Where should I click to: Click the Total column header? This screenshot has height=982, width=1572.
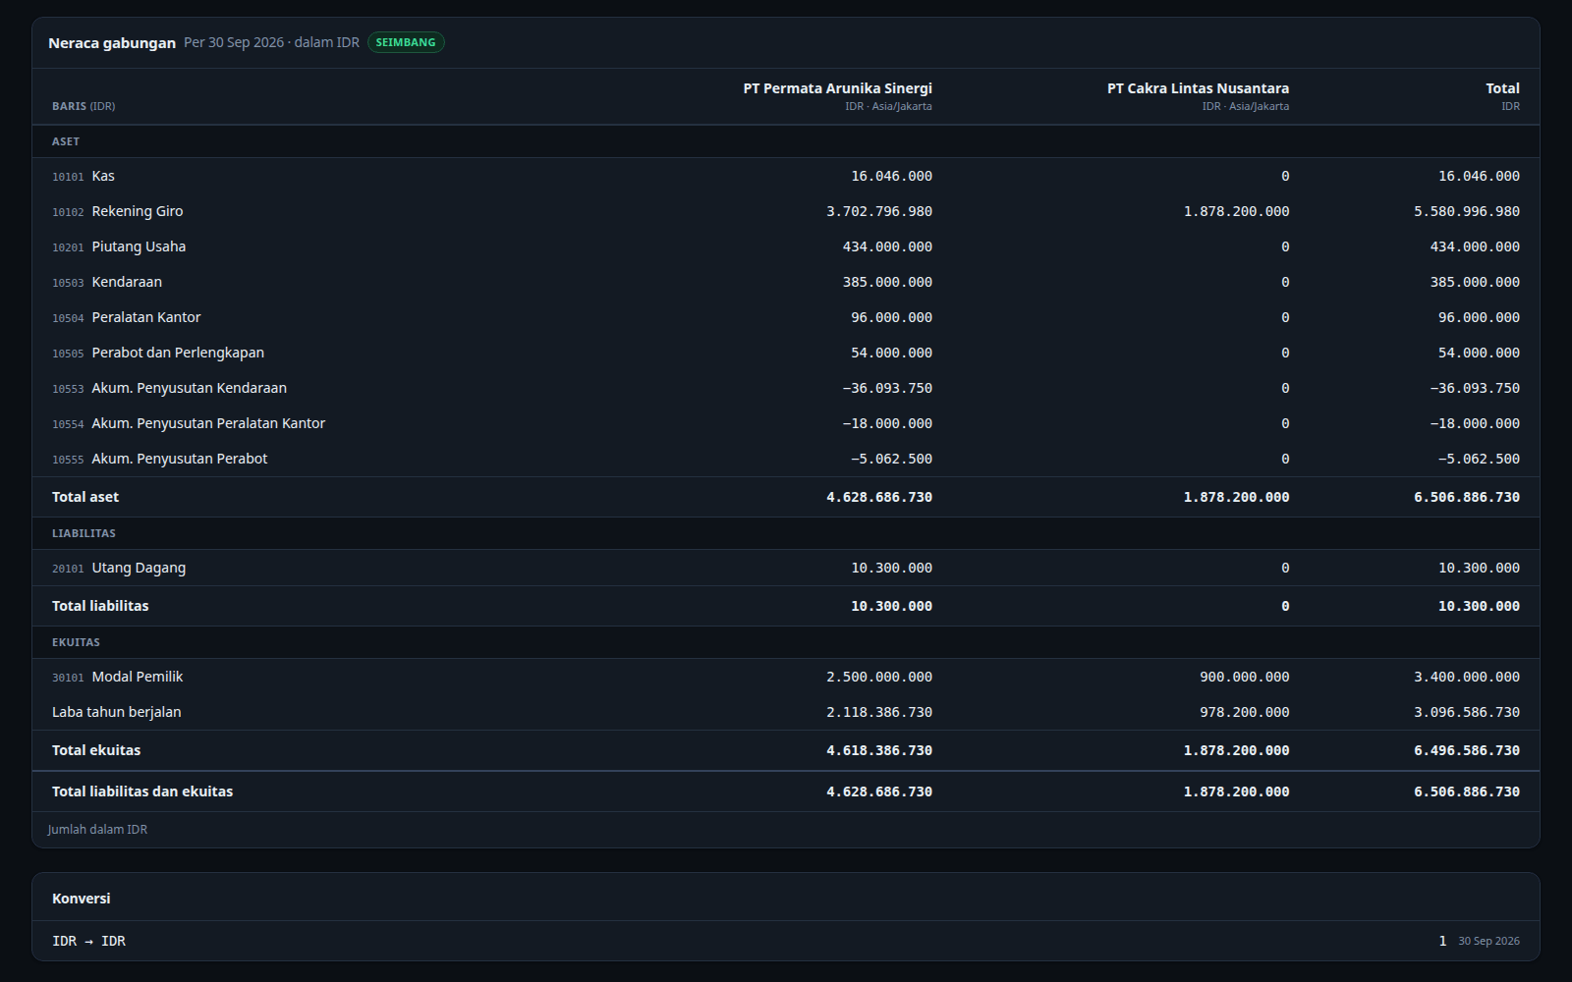(1502, 96)
